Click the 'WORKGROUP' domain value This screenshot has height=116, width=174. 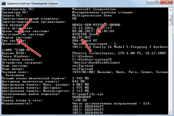pos(82,97)
